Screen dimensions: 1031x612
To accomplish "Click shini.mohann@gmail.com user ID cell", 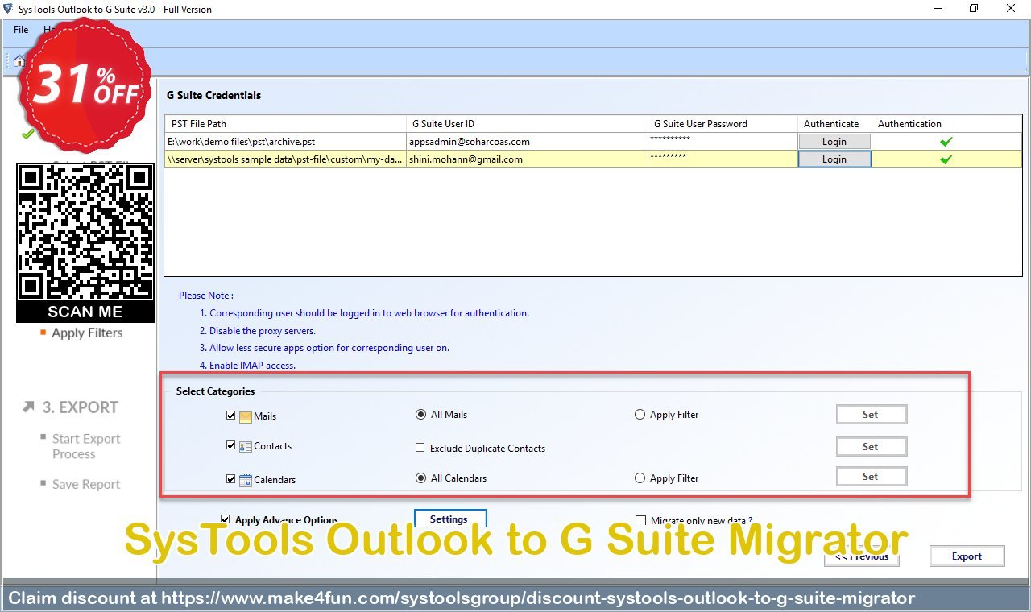I will click(528, 159).
